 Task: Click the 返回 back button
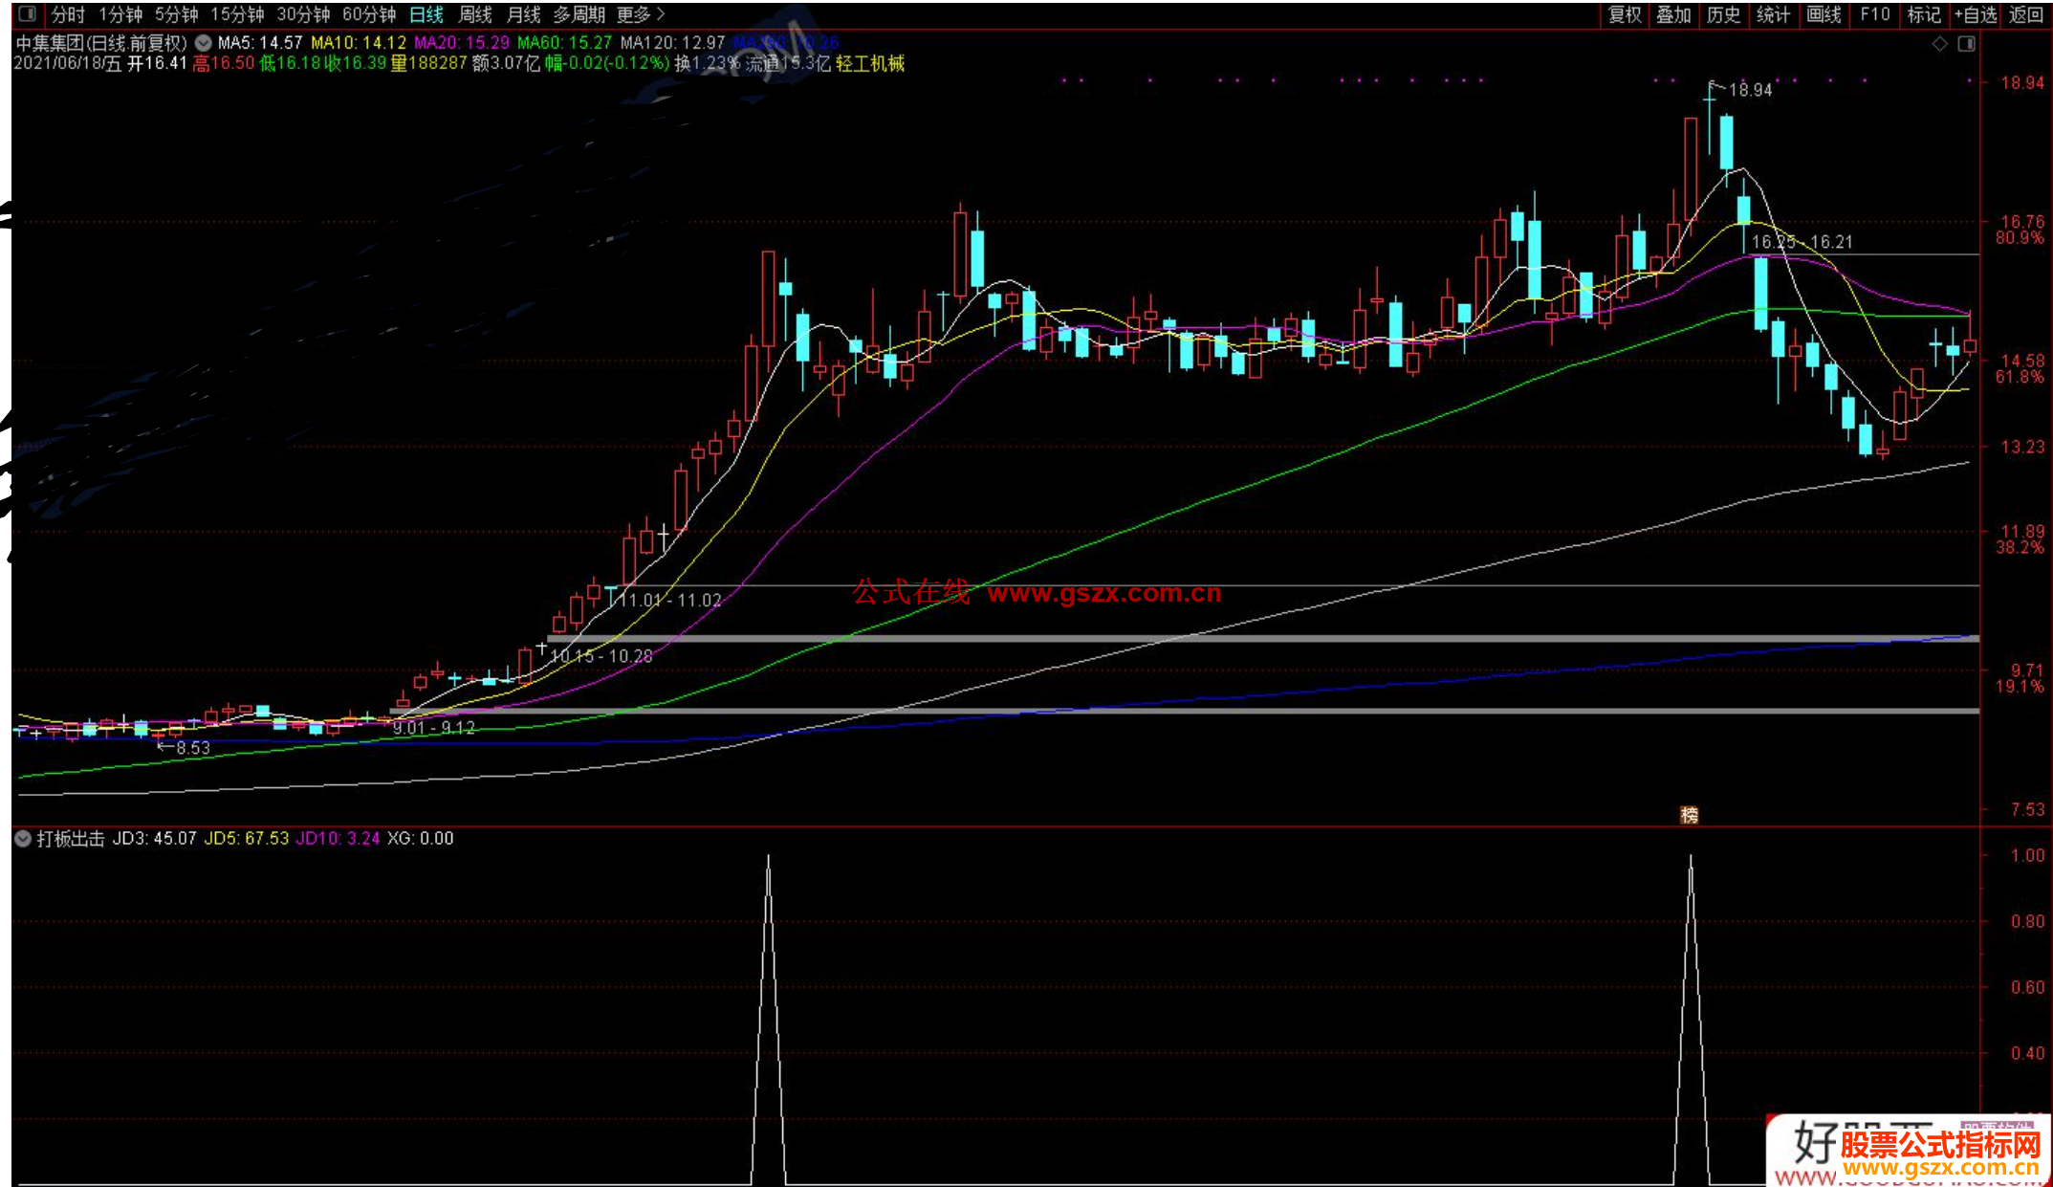coord(2025,14)
